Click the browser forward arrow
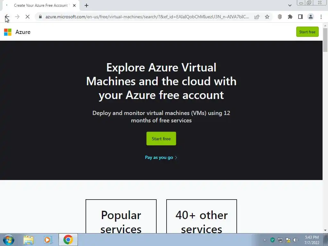328x246 pixels. 17,17
